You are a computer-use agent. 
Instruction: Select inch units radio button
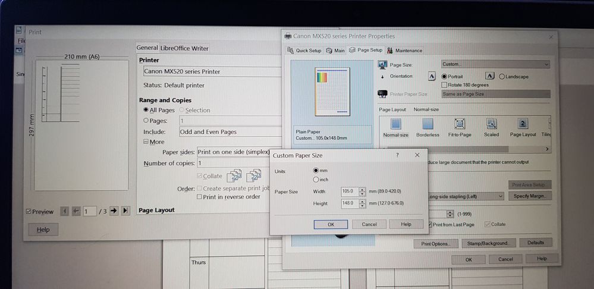point(316,180)
